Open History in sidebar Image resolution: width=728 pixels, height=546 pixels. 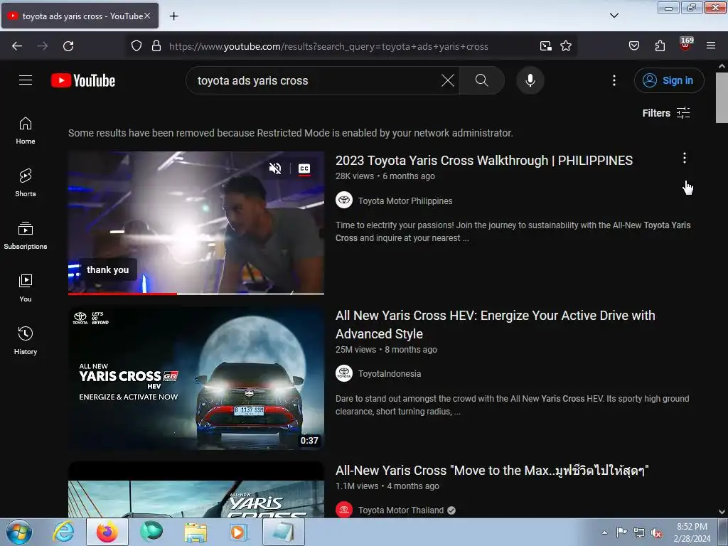click(x=26, y=341)
